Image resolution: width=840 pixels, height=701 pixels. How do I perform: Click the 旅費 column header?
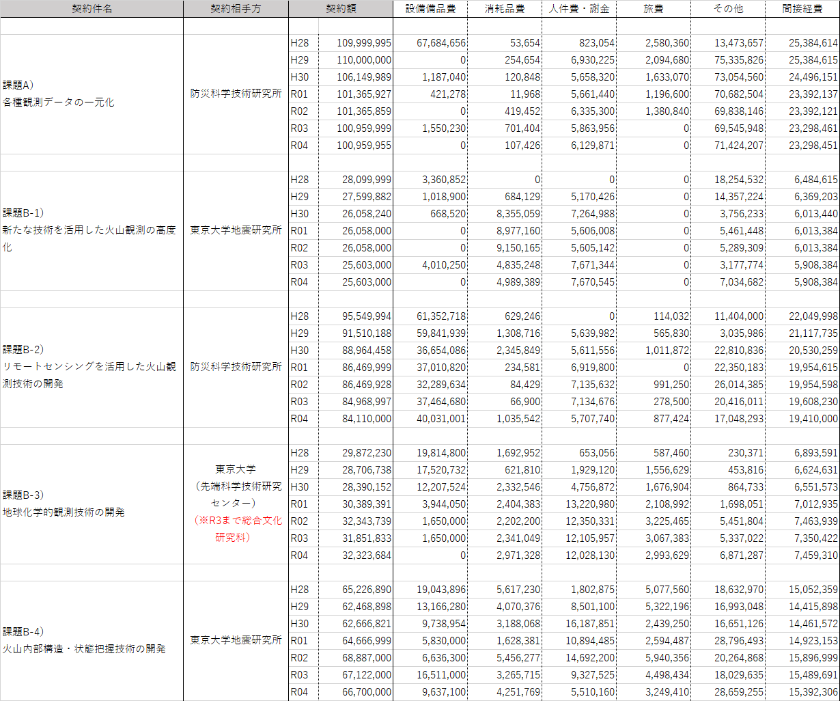654,9
